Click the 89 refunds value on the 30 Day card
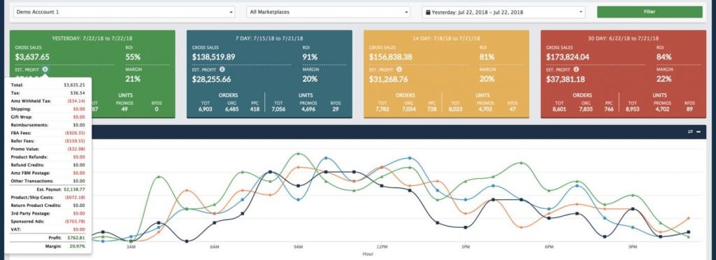The height and width of the screenshot is (260, 716). pos(689,110)
